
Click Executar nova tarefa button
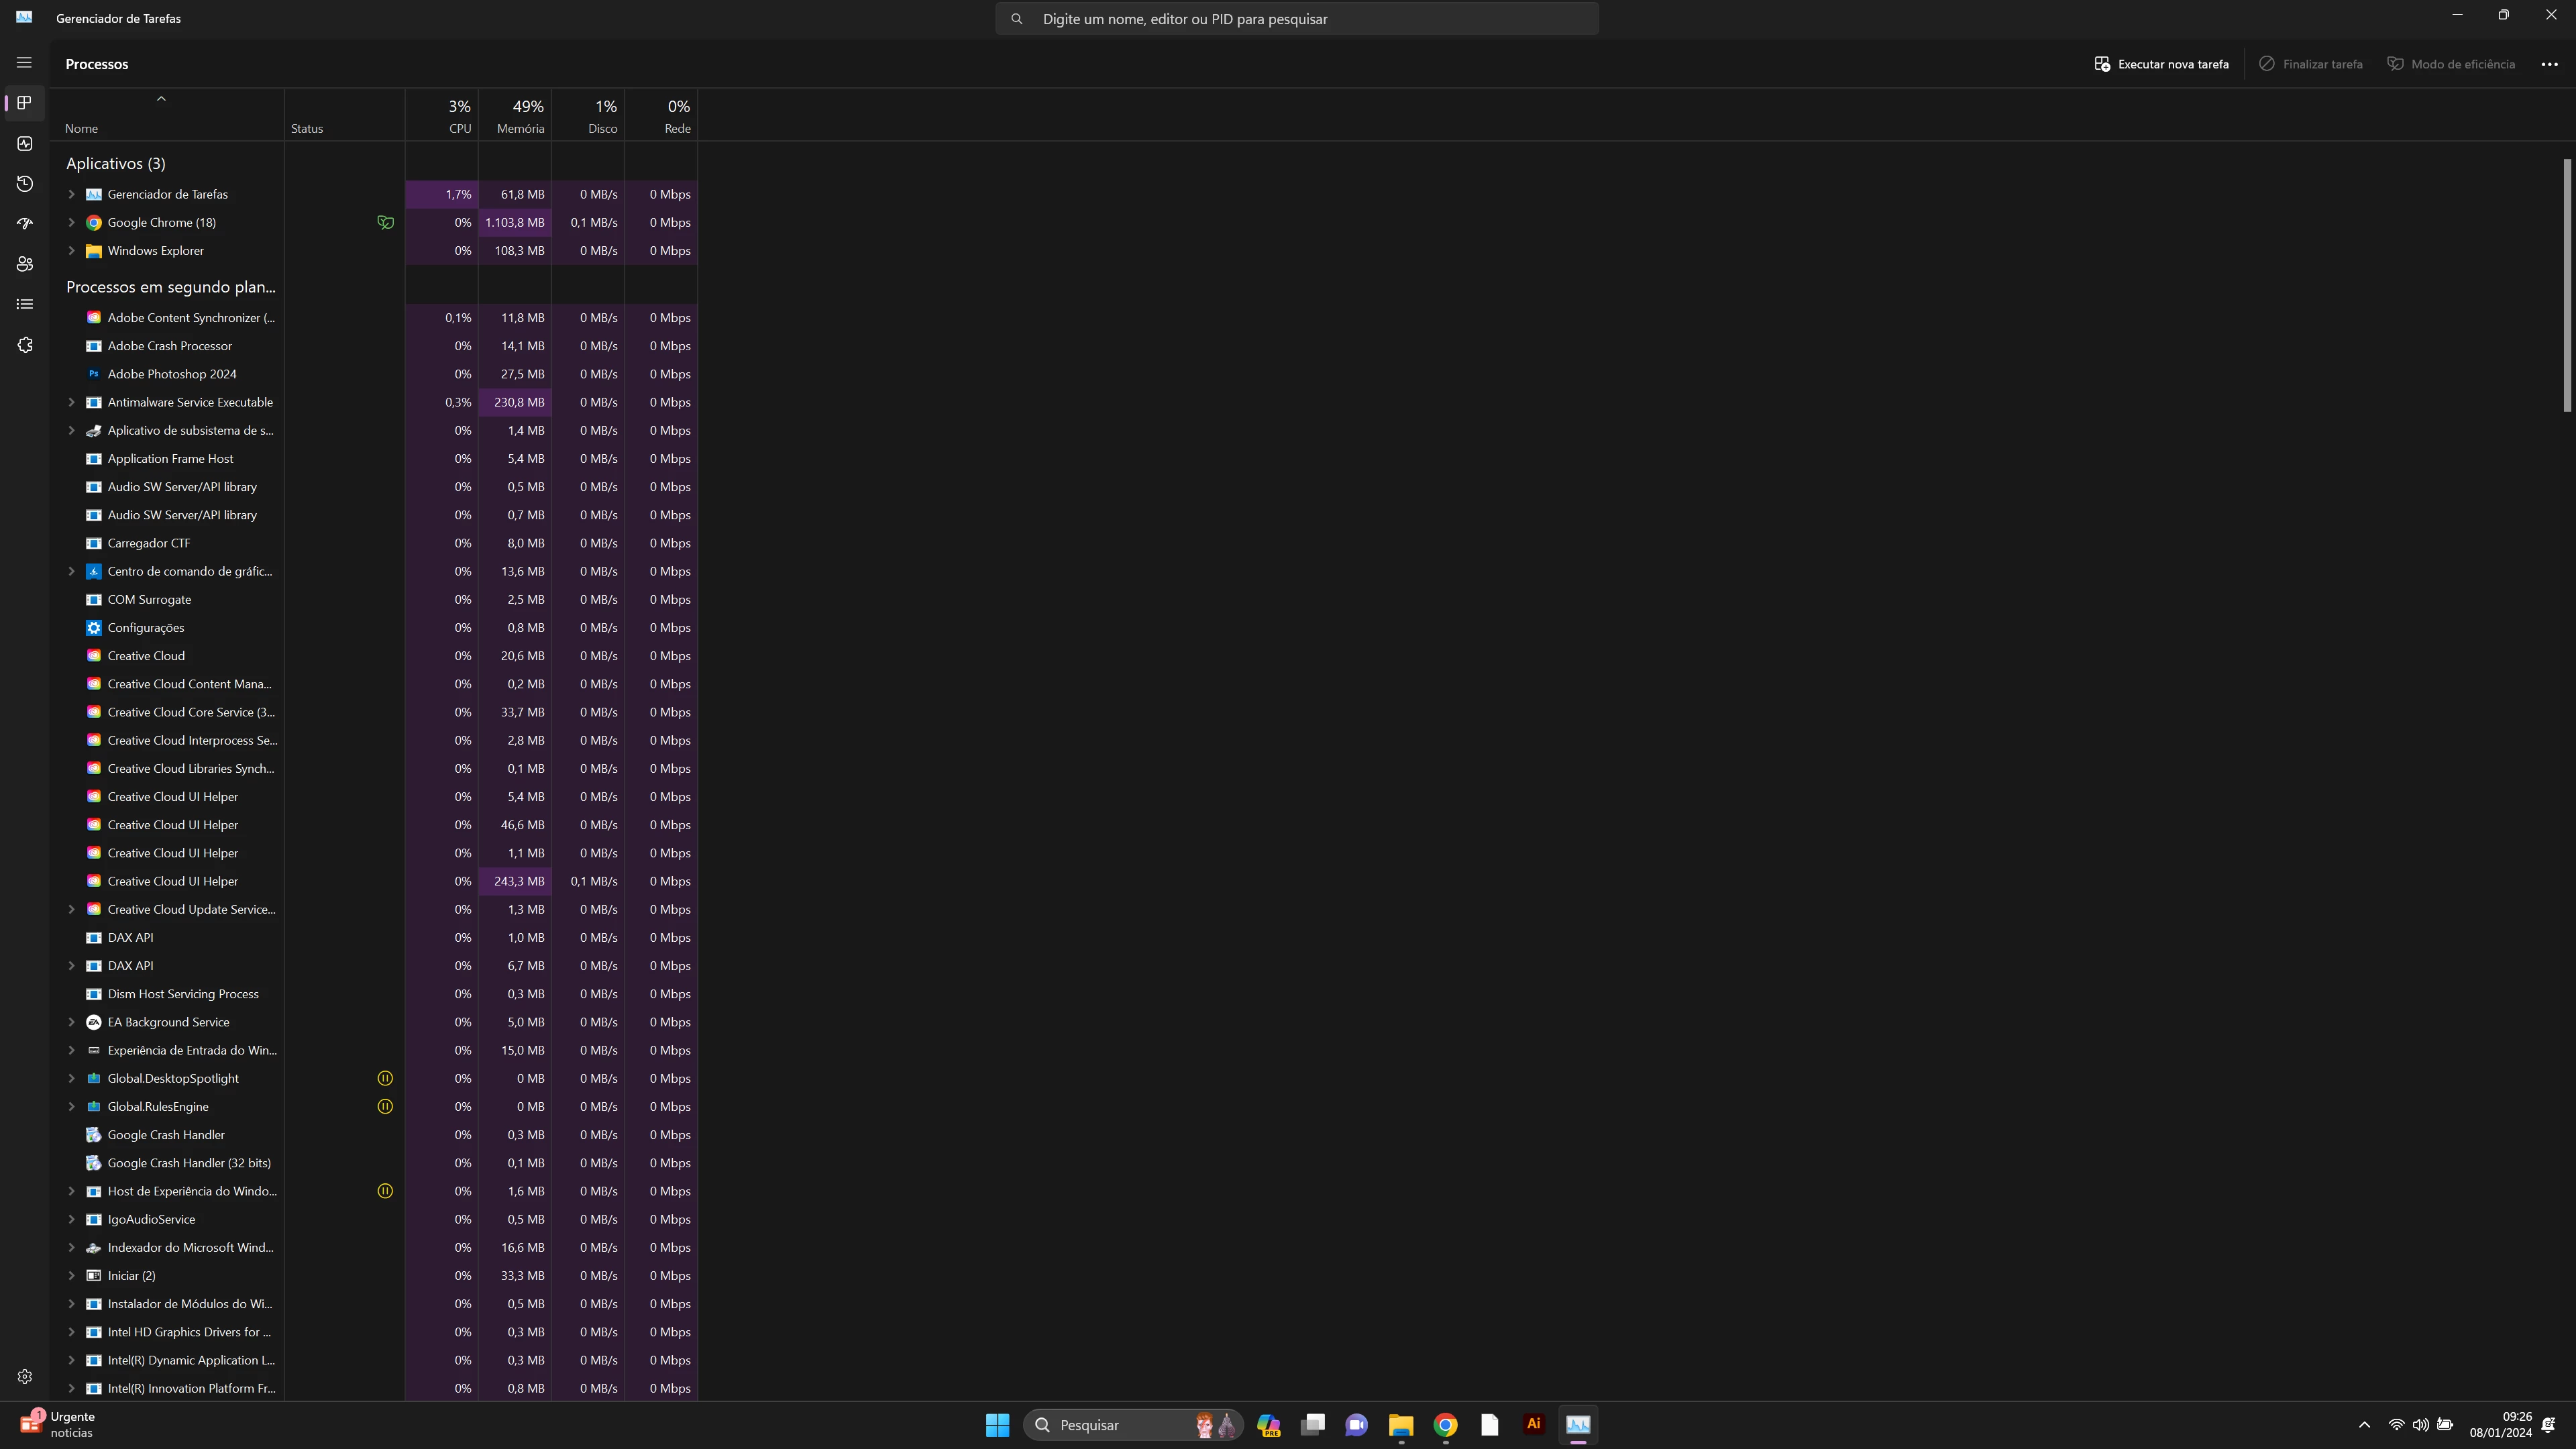(2162, 64)
